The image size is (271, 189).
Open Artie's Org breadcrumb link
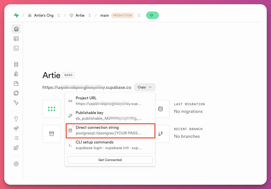[x=44, y=15]
